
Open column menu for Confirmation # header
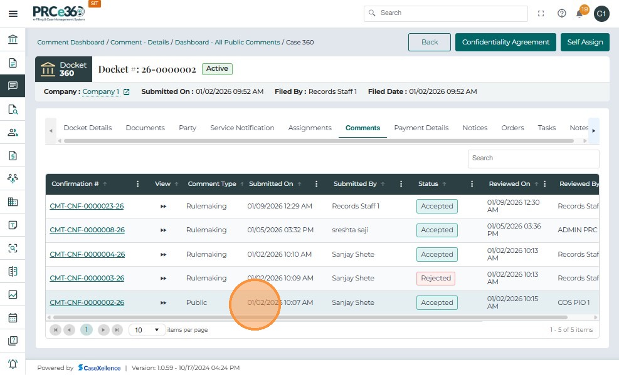(x=138, y=184)
